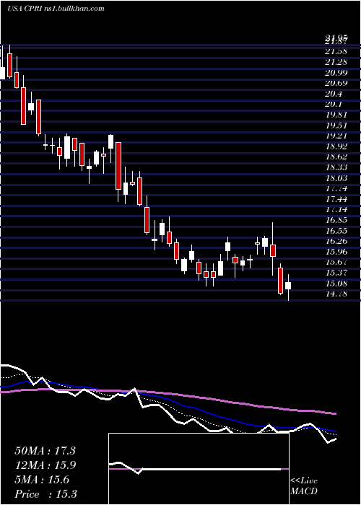Click the 15.96 price axis label

[336, 252]
